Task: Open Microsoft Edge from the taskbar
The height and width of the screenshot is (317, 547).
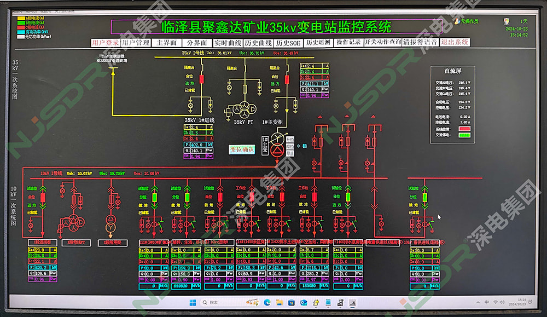Action: [x=267, y=302]
